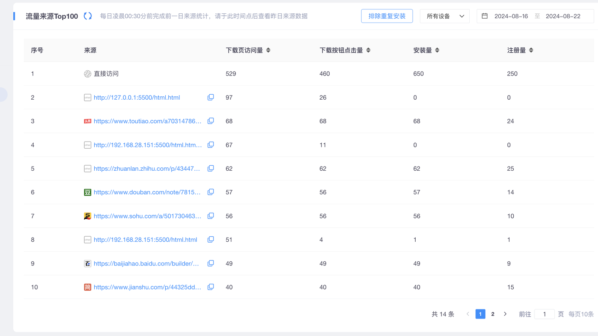
Task: Open the sohu.com article link
Action: pos(147,216)
